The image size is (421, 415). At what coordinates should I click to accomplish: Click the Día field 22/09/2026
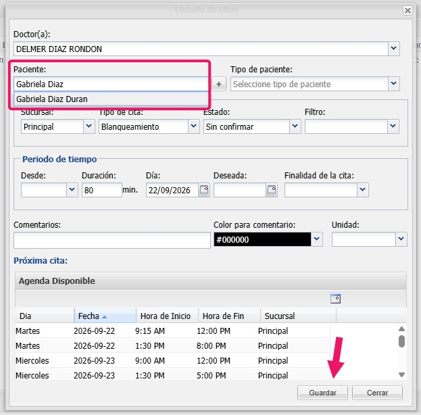[x=172, y=190]
